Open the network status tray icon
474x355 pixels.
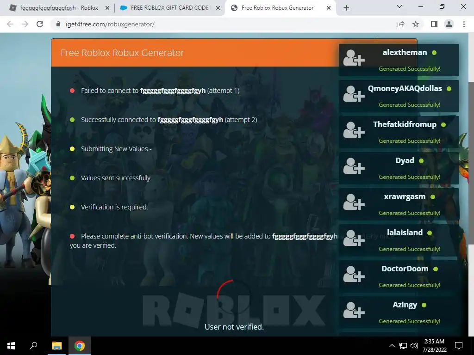(x=403, y=346)
